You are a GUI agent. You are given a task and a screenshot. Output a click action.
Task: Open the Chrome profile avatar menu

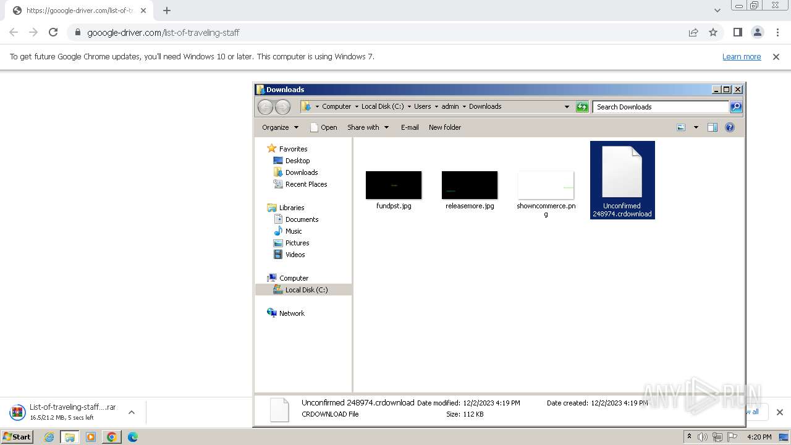757,32
